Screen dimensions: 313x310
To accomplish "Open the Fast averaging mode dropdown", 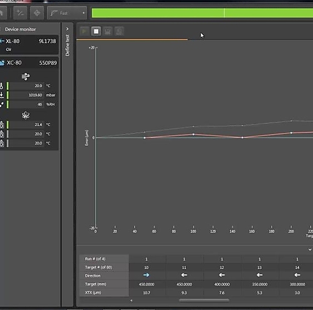I will (67, 13).
